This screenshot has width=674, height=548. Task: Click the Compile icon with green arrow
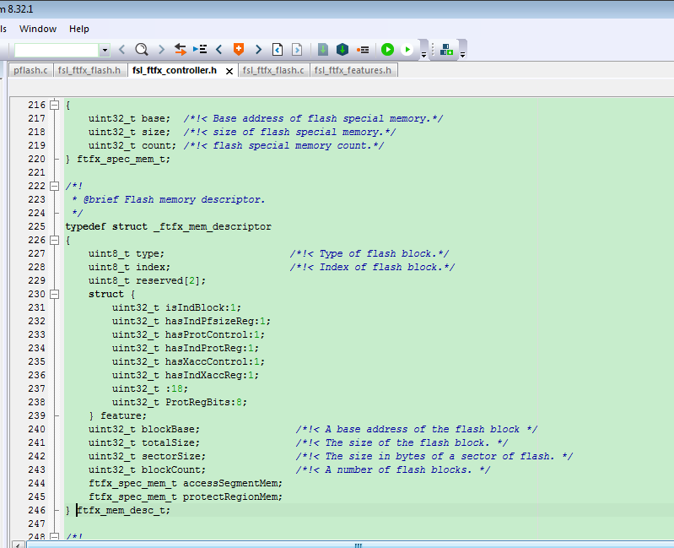pyautogui.click(x=323, y=50)
